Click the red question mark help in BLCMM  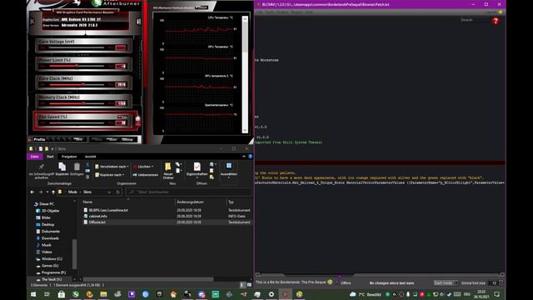tap(496, 21)
